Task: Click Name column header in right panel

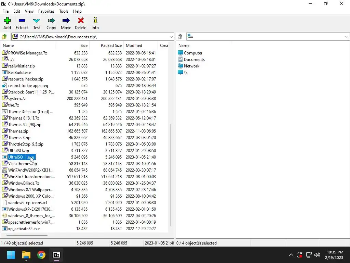Action: 204,46
